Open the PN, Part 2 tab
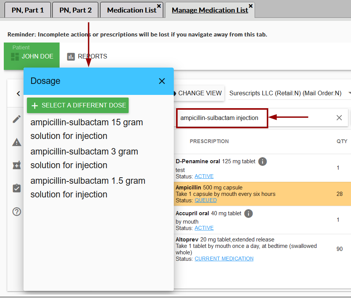351x298 pixels. pos(76,10)
